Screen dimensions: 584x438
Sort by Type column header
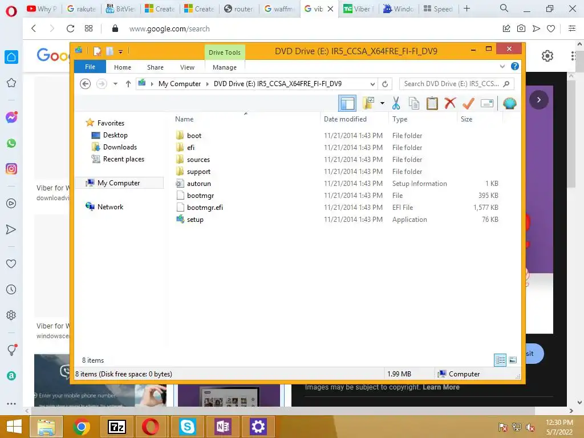400,119
